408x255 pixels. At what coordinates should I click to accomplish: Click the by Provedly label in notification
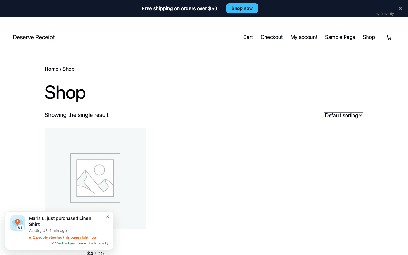pyautogui.click(x=99, y=243)
